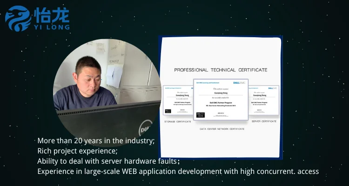Viewport: 349px width, 186px height.
Task: Click the Chinese 怡龙 brand text
Action: (x=52, y=15)
